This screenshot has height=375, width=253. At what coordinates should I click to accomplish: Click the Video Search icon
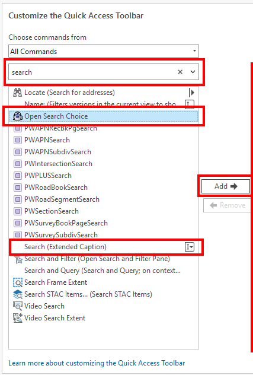coord(18,306)
